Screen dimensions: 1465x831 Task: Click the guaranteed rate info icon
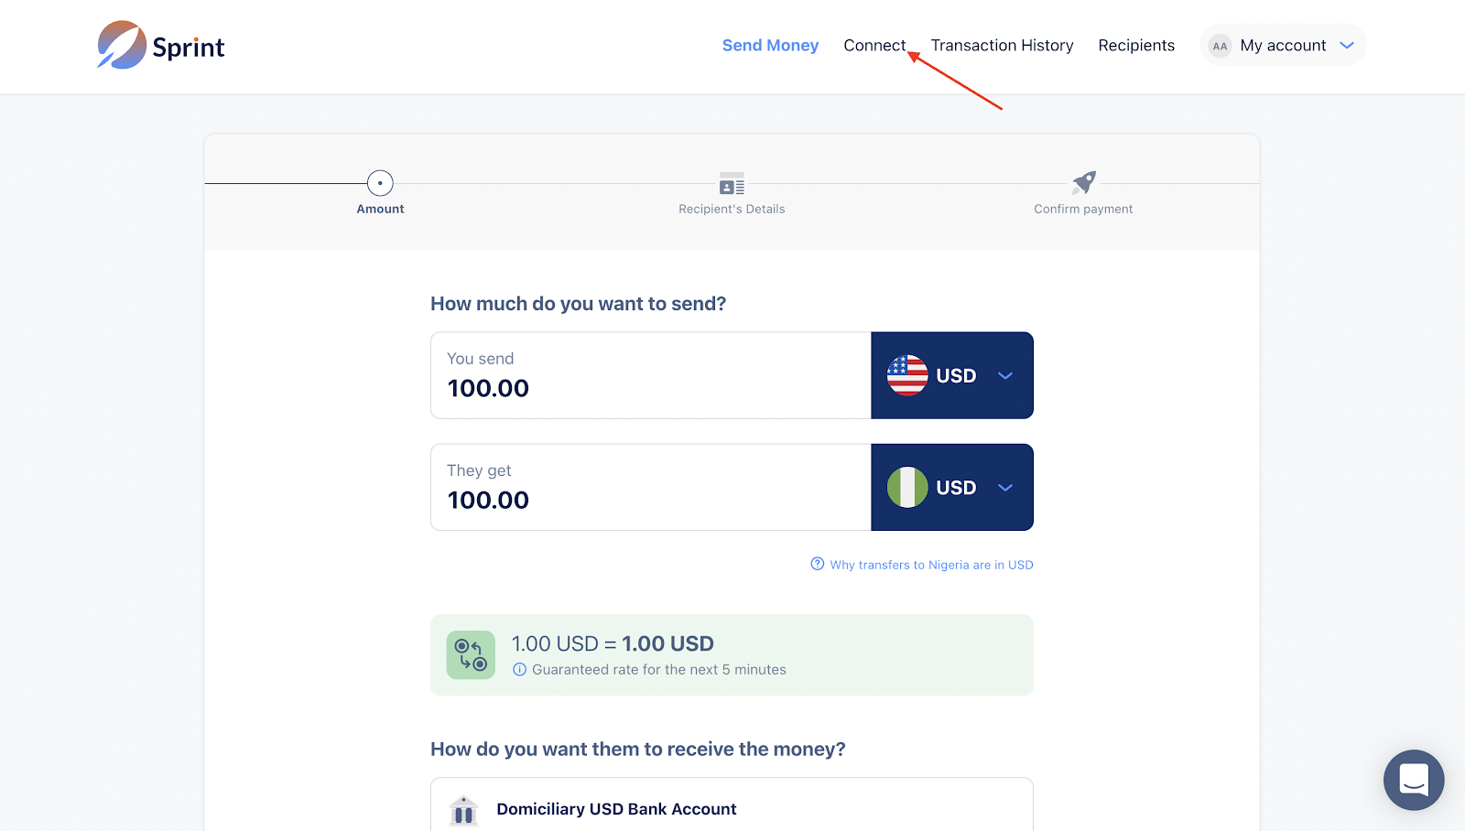tap(519, 670)
